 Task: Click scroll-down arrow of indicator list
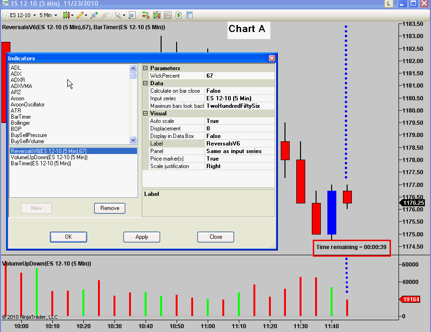(x=133, y=140)
